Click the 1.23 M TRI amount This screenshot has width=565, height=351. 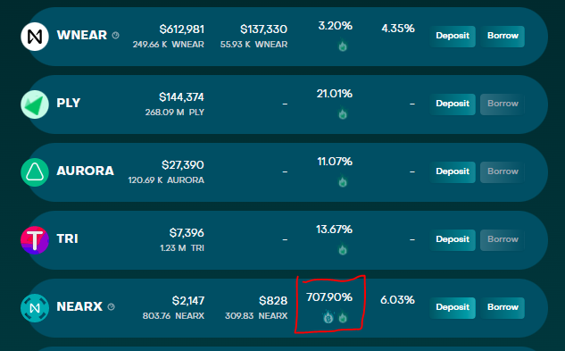(x=182, y=247)
